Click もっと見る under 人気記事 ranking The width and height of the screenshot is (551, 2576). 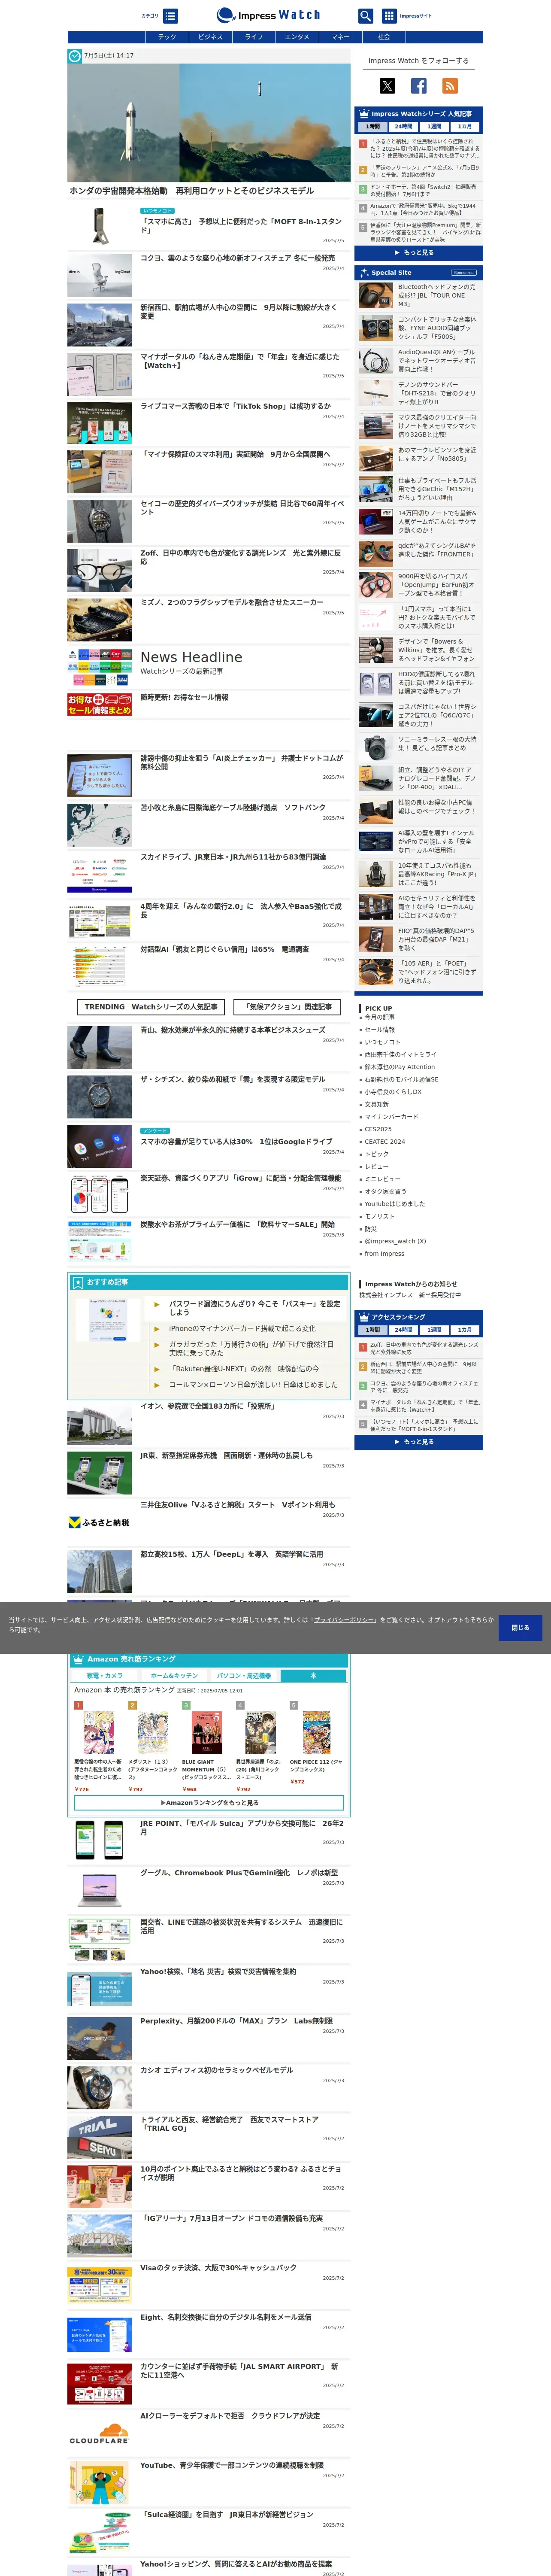point(418,253)
